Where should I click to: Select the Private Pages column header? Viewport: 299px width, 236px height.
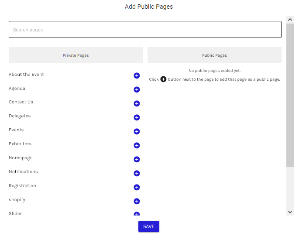pos(76,55)
